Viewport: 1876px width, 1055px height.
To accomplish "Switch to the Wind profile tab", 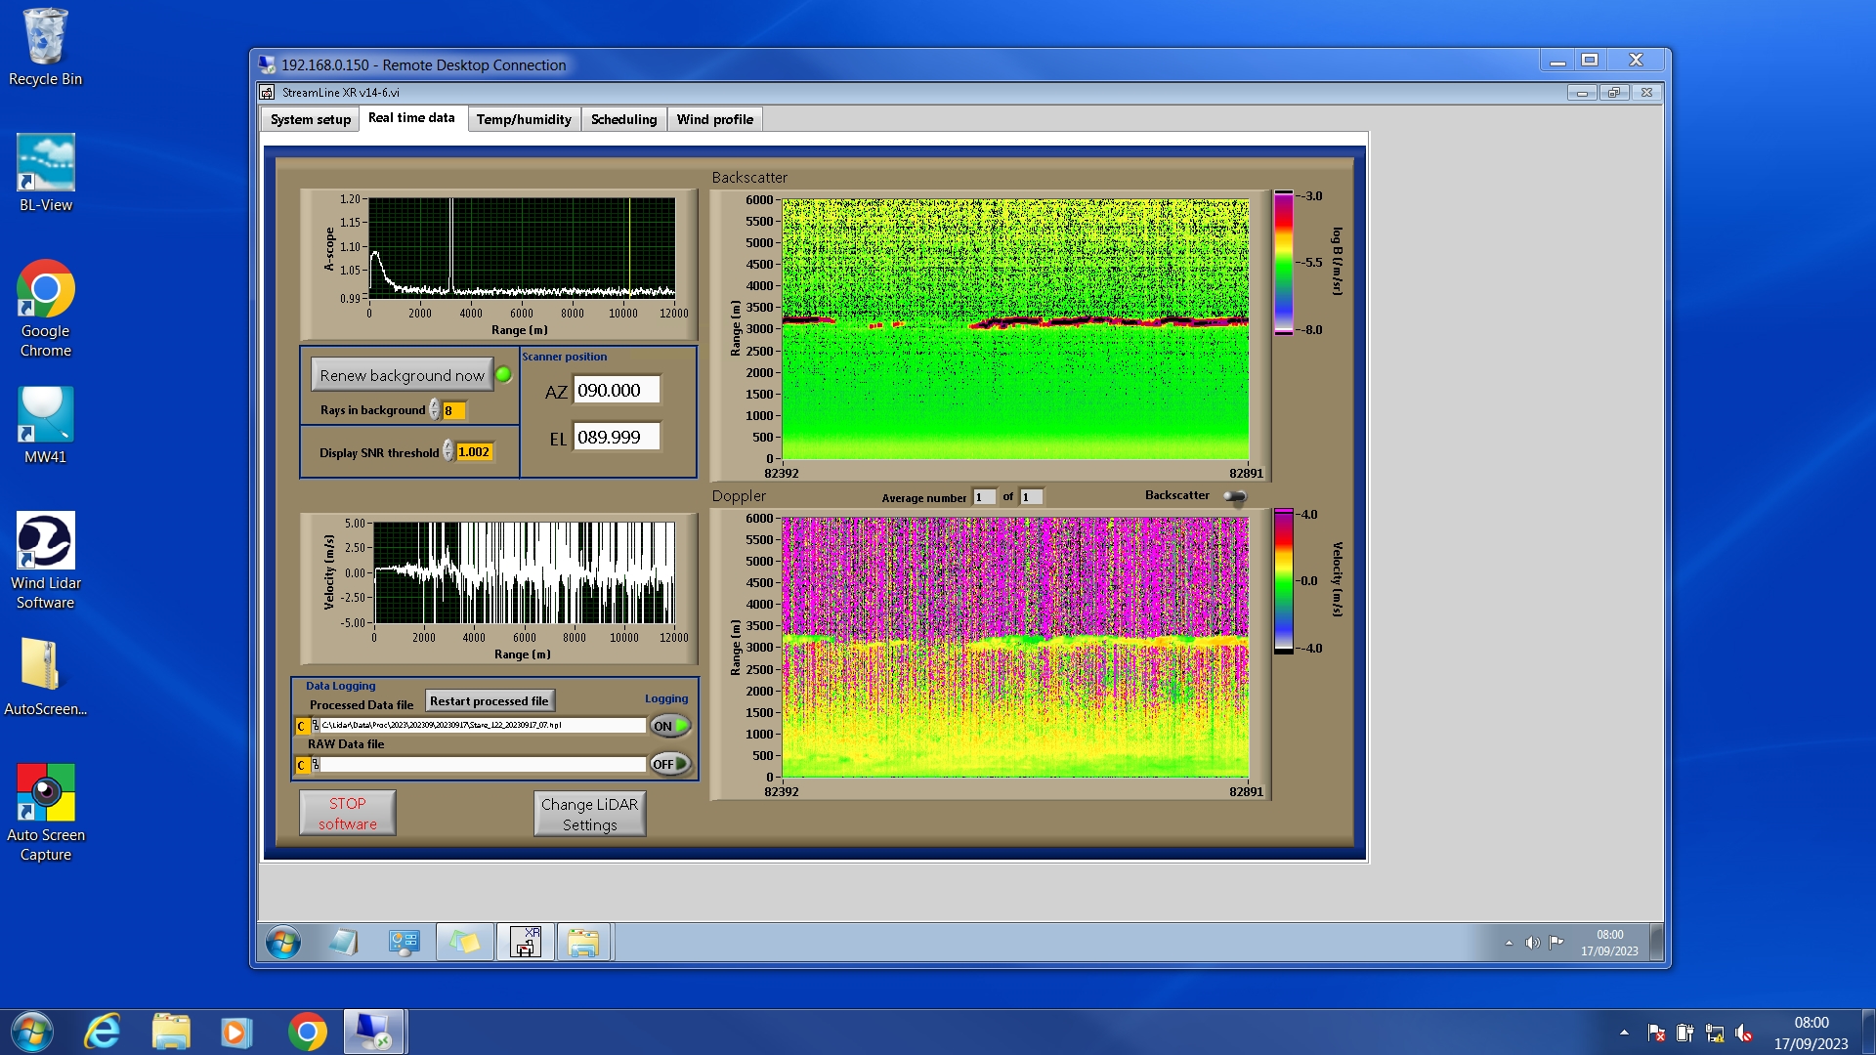I will point(714,119).
